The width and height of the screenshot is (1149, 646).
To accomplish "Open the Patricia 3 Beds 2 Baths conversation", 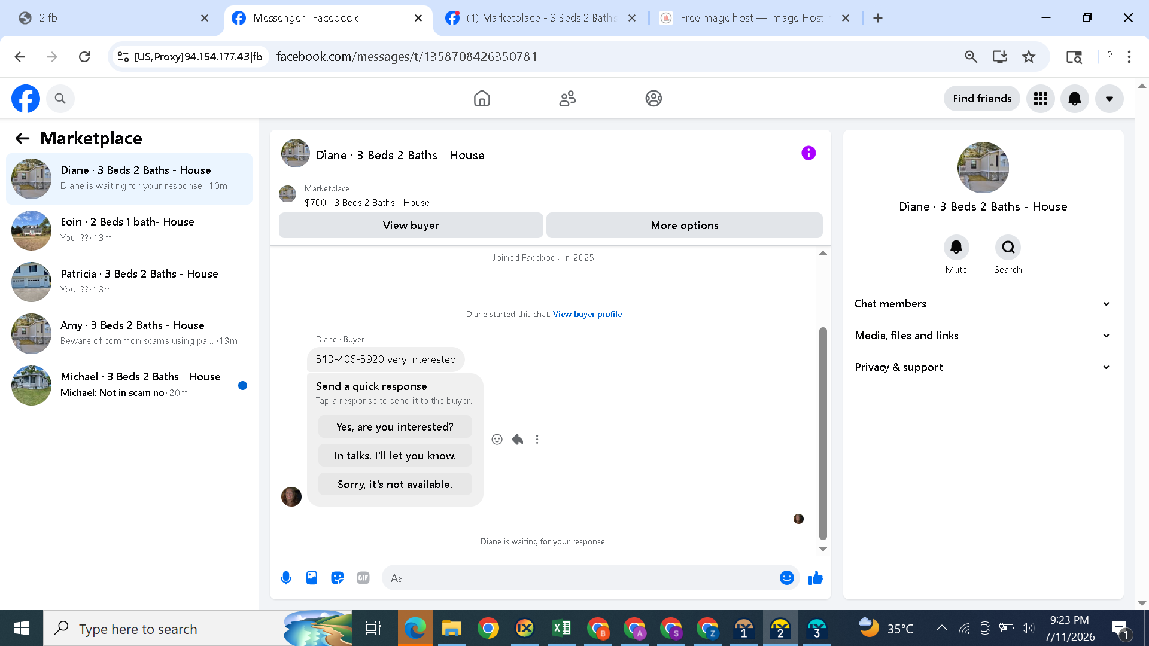I will [x=129, y=282].
